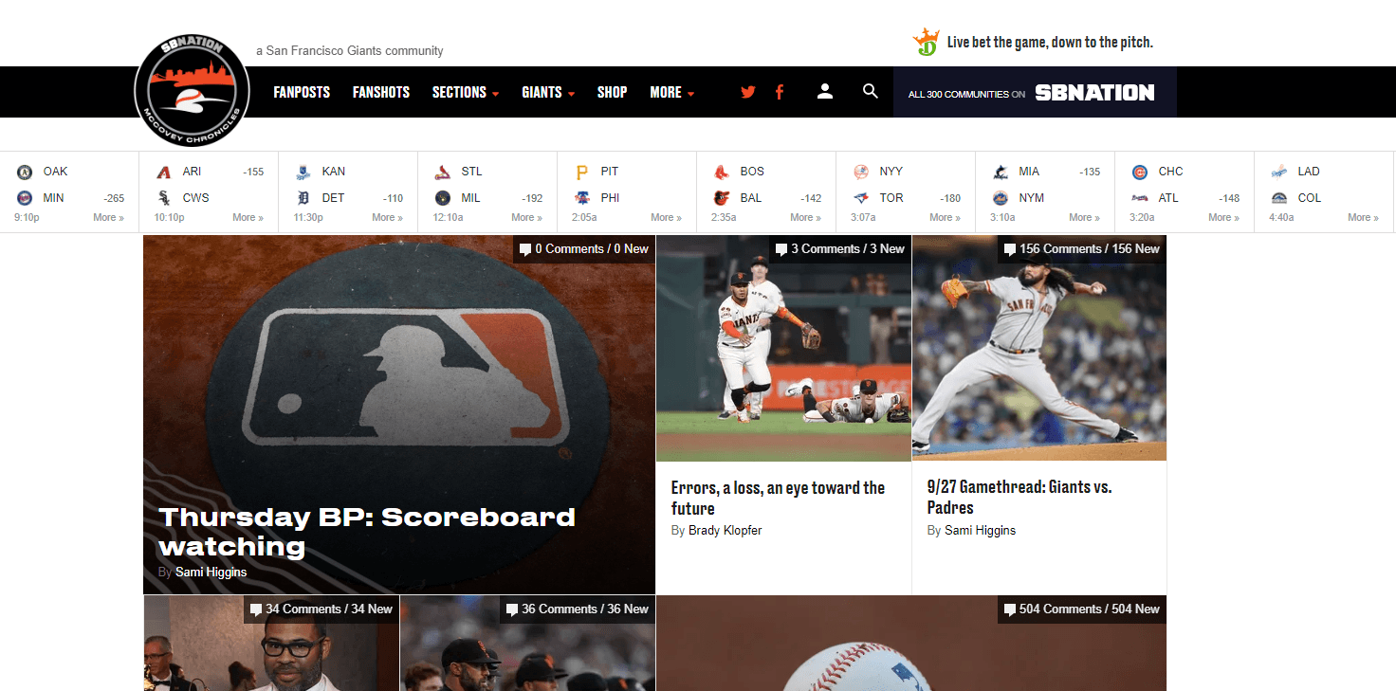The height and width of the screenshot is (691, 1396).
Task: Open More for the OAK vs MIN game
Action: click(x=108, y=218)
